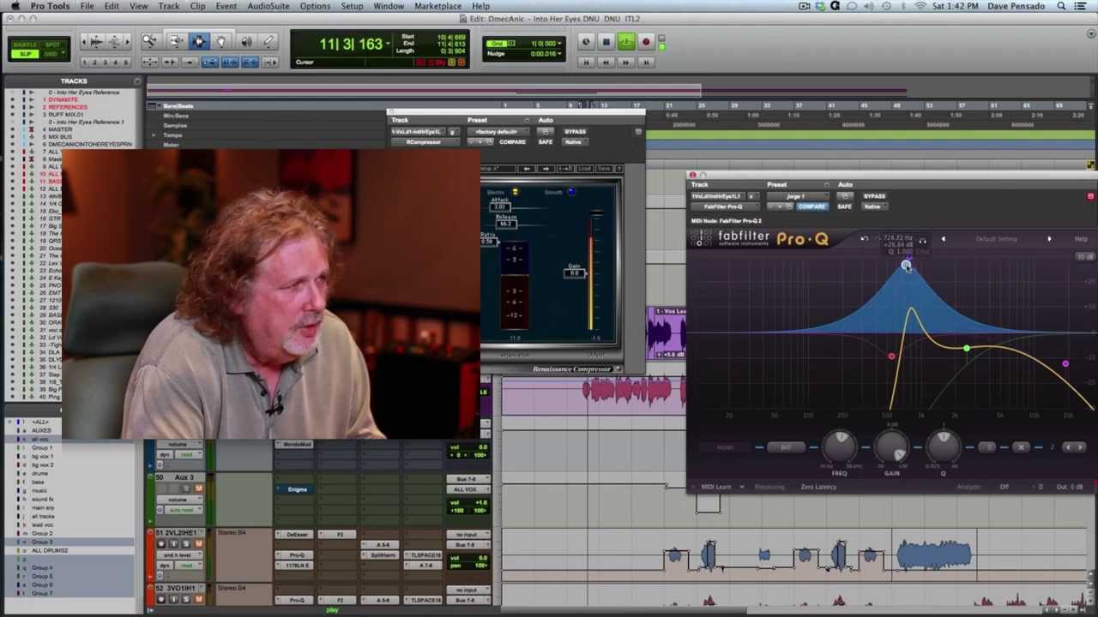
Task: Open the Pro-Q insert on track 51
Action: (x=297, y=554)
